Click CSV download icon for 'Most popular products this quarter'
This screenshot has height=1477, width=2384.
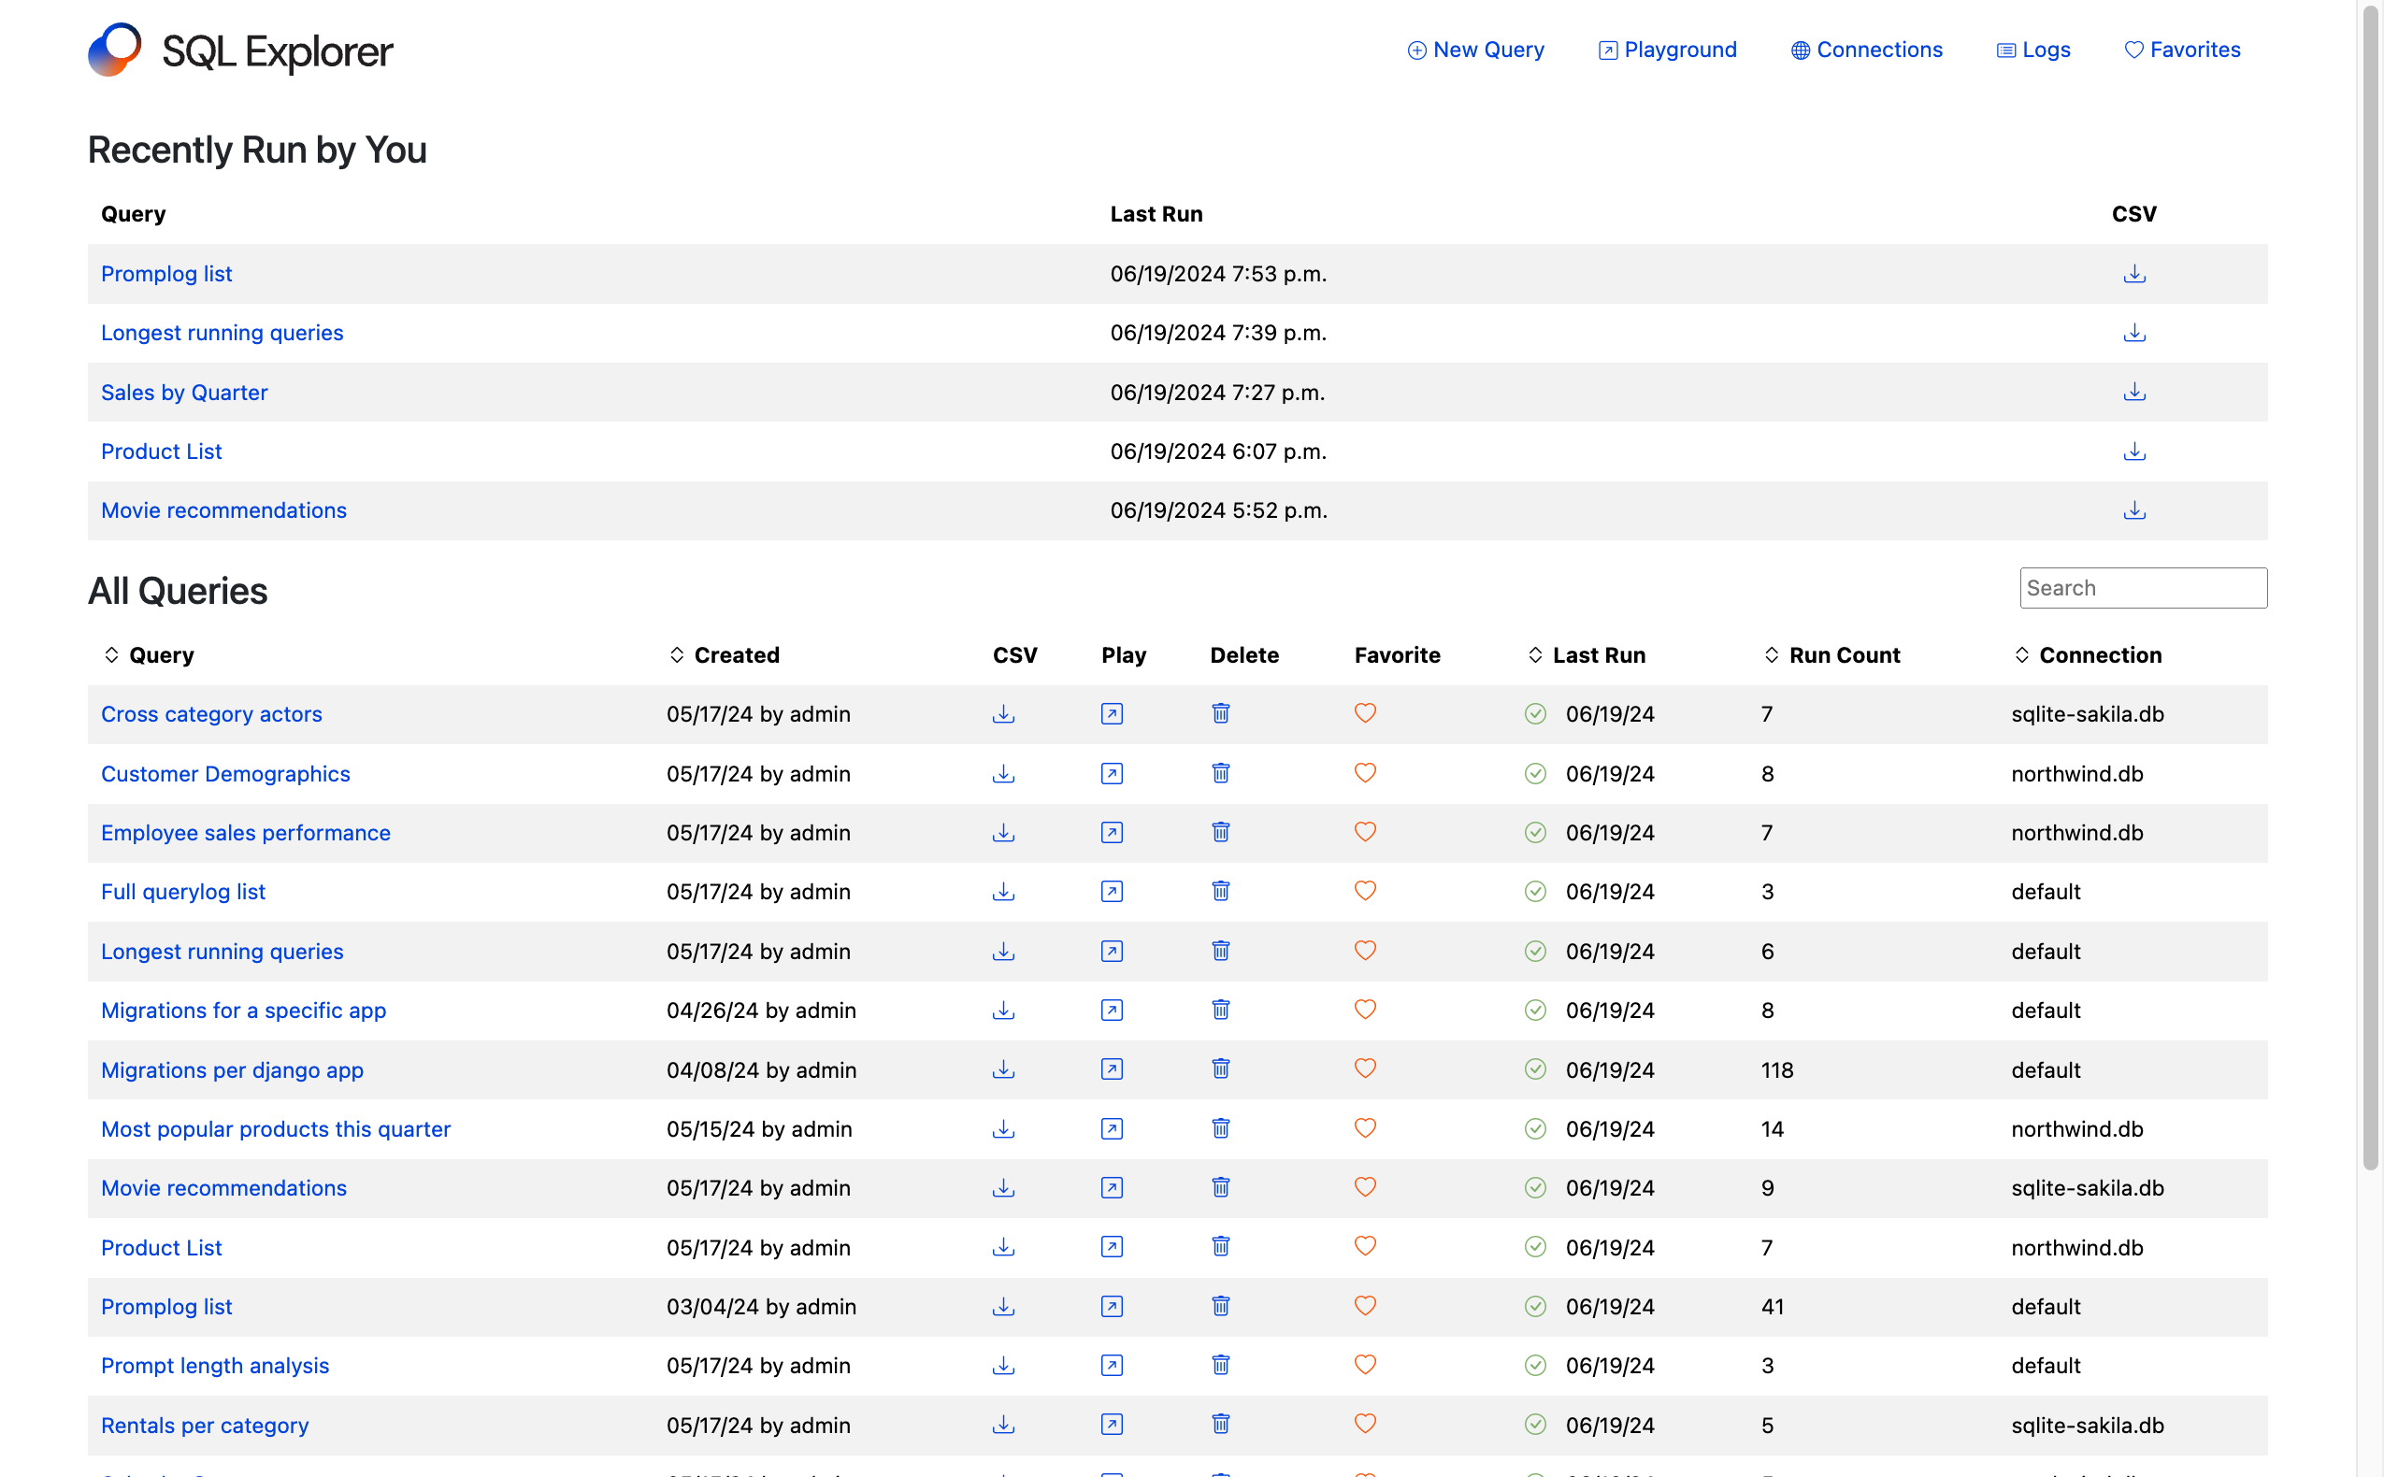[x=1005, y=1127]
